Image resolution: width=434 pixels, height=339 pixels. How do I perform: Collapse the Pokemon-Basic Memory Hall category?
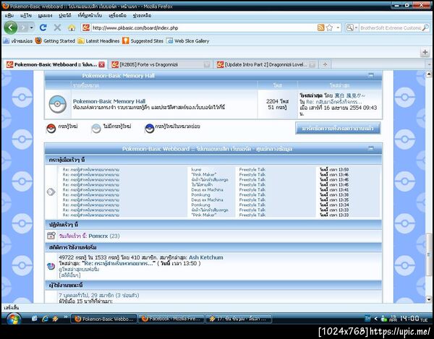371,75
